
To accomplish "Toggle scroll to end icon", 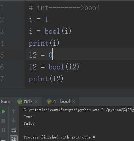I will point(14,138).
